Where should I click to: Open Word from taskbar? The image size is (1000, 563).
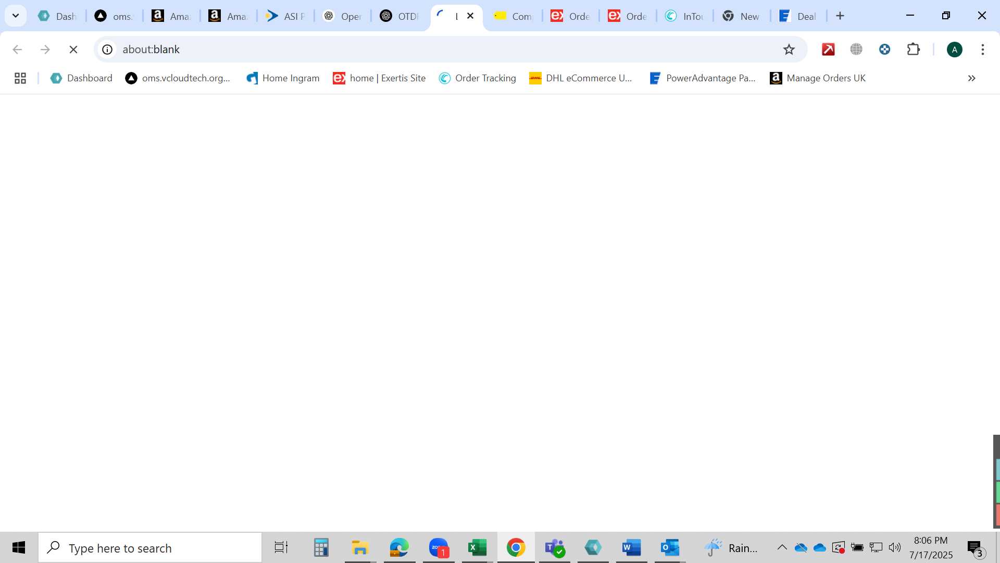(631, 547)
